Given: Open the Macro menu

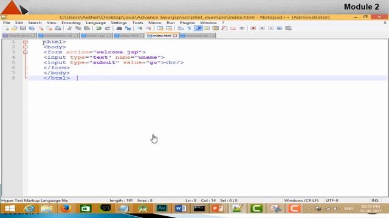Looking at the screenshot, I should point(155,23).
